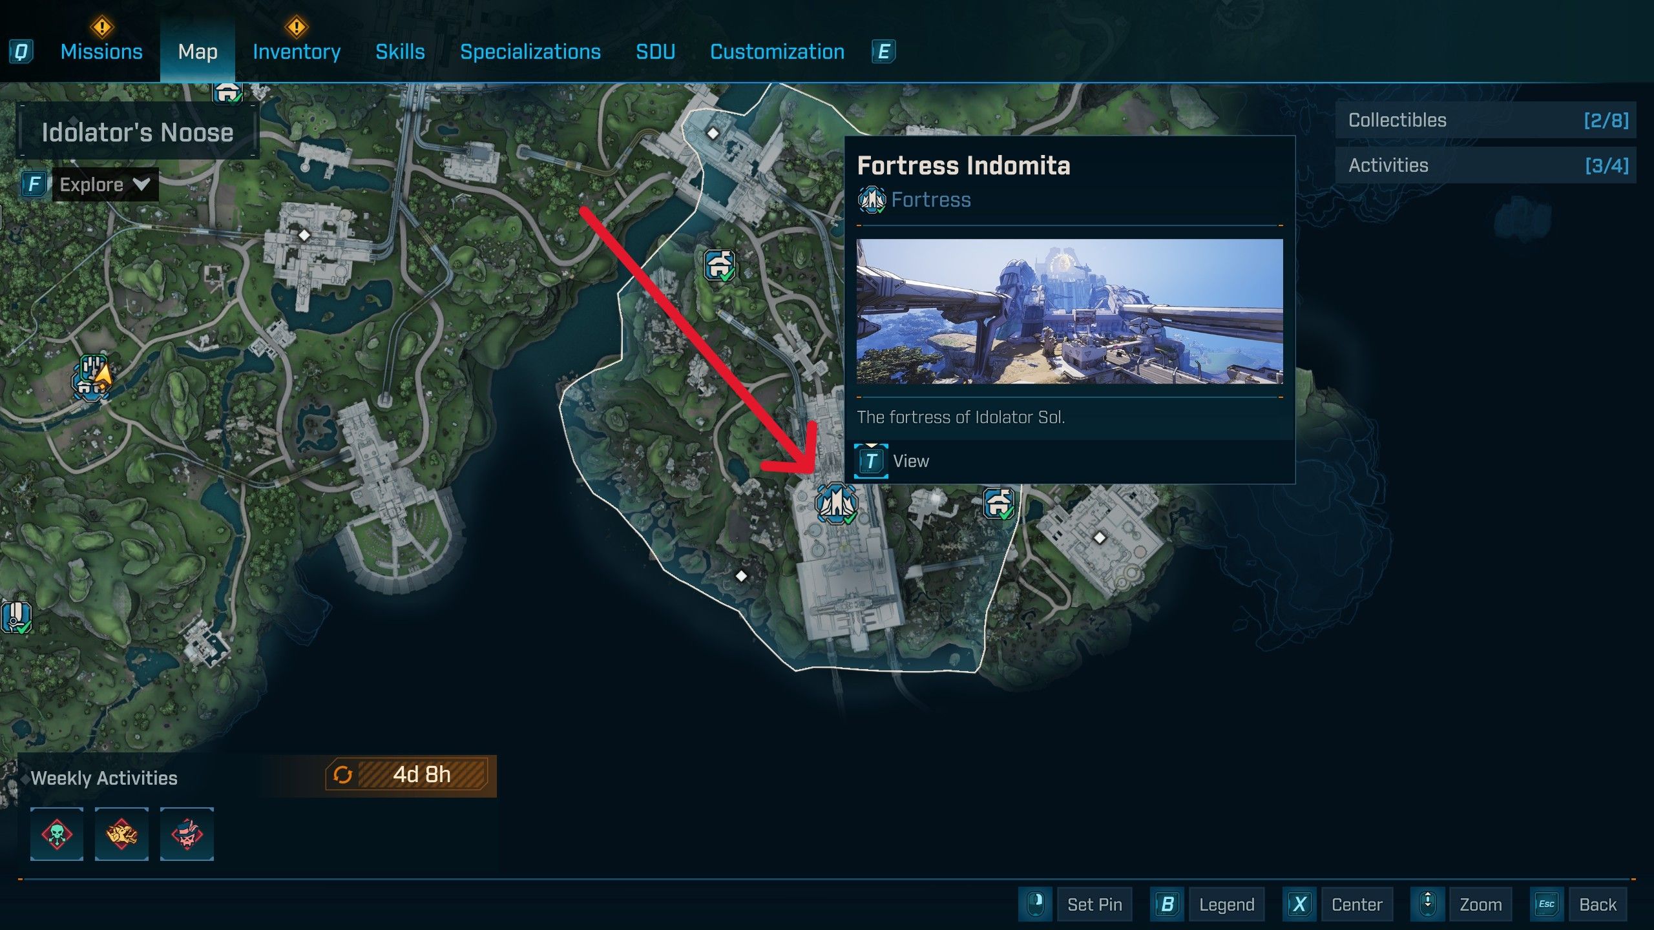Click the Esc key icon beside Back
1654x930 pixels.
point(1547,904)
